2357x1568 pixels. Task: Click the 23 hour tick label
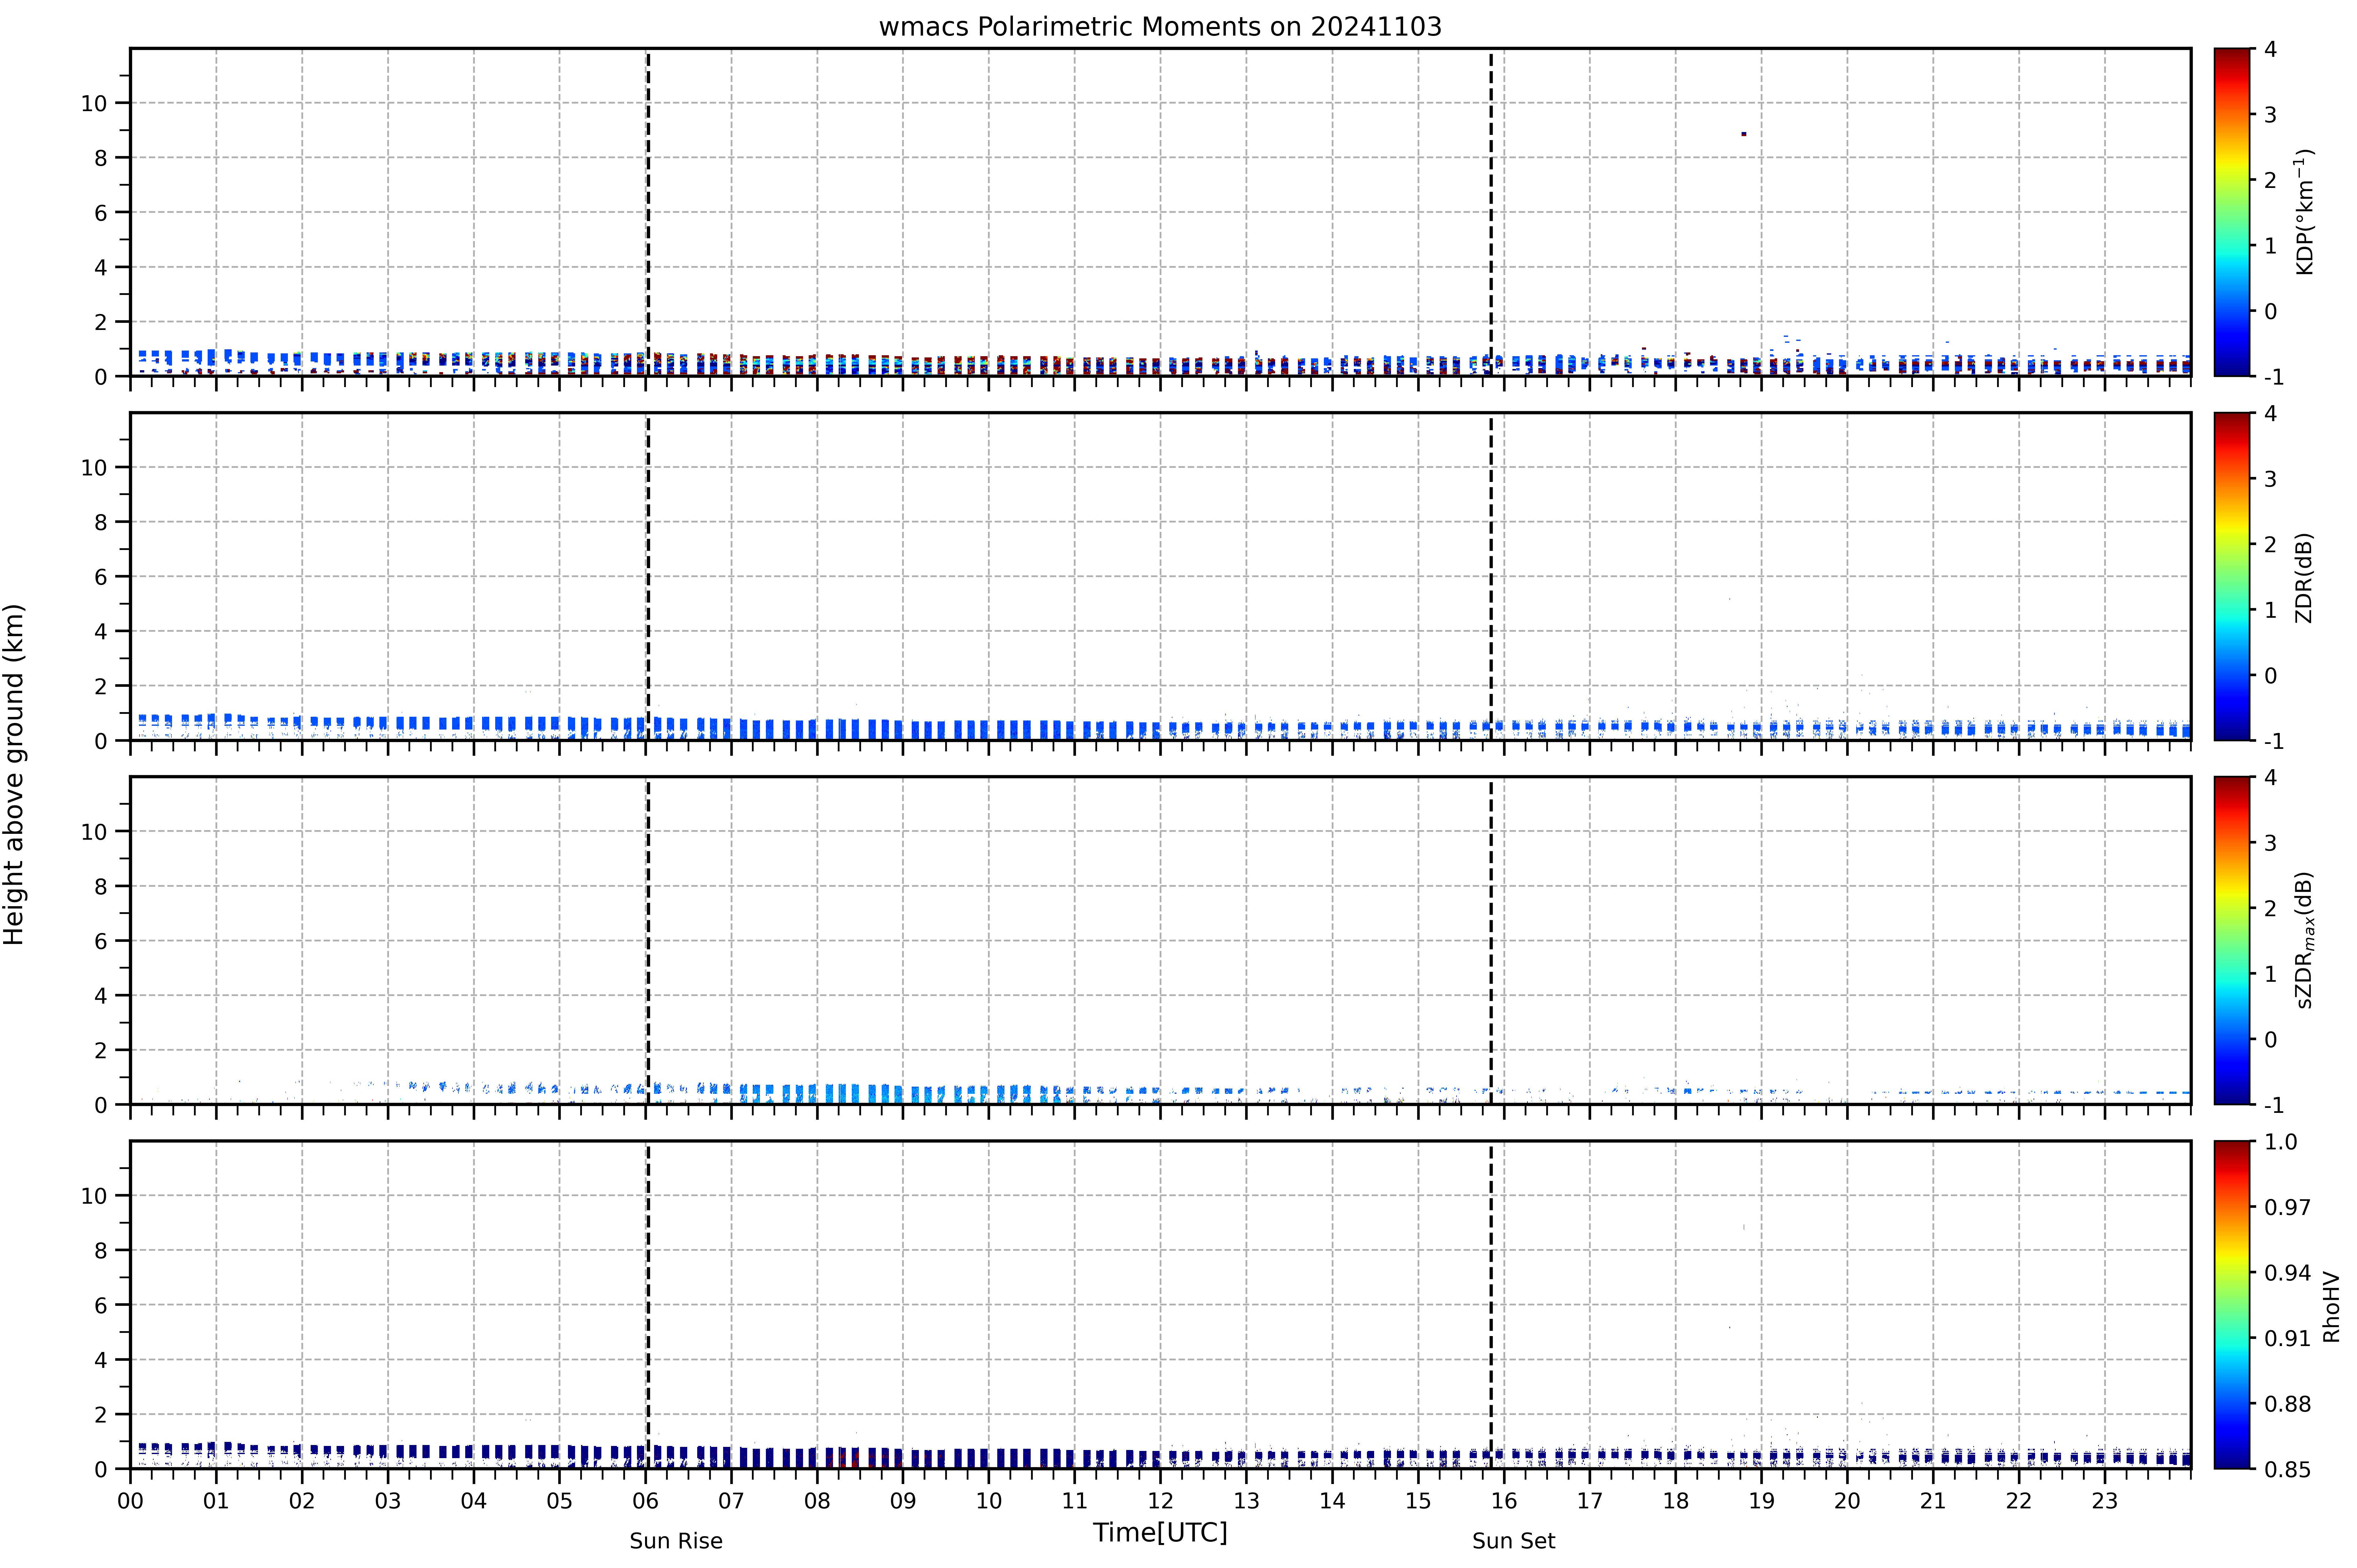point(2105,1501)
